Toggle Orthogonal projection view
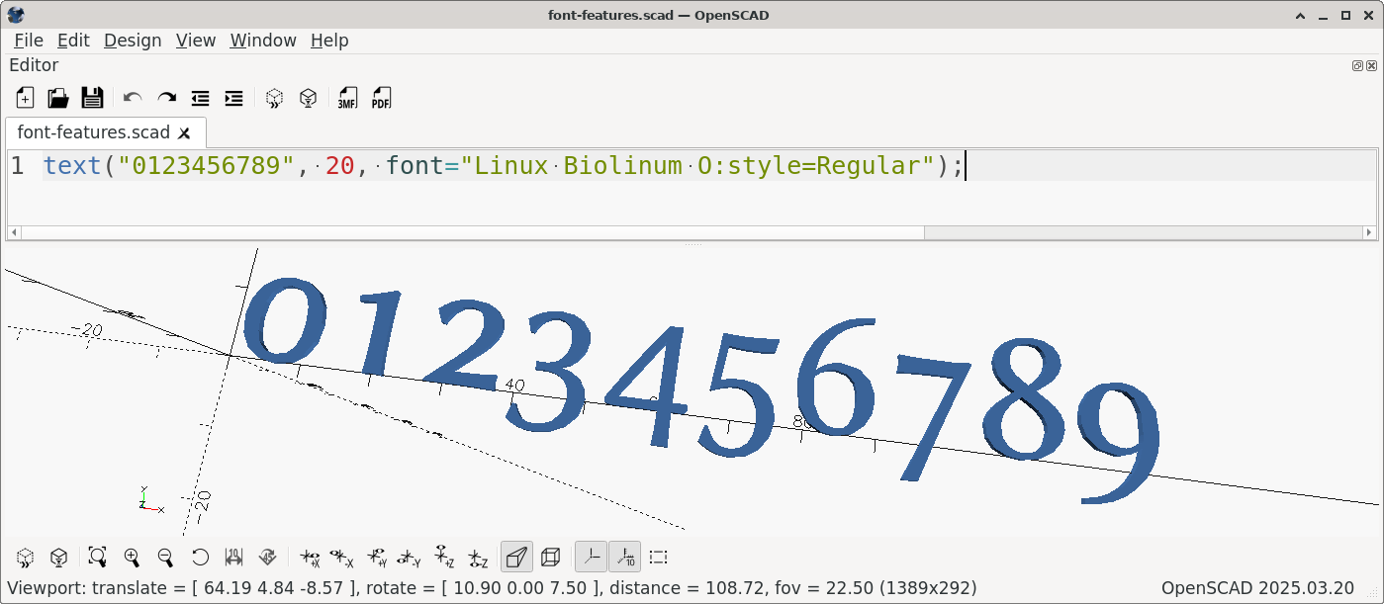 point(551,557)
